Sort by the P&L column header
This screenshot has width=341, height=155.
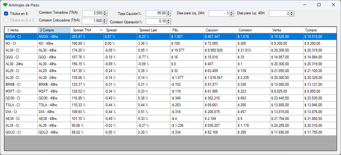(x=187, y=30)
